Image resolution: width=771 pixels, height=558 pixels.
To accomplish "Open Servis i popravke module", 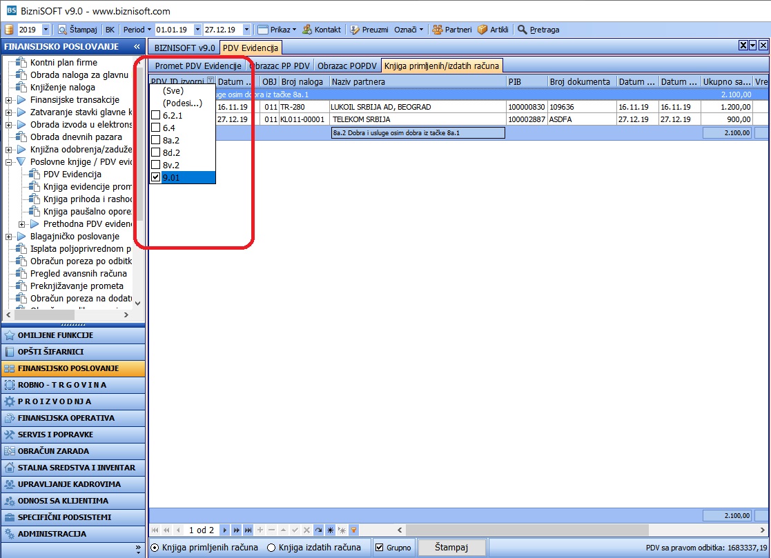I will 72,435.
